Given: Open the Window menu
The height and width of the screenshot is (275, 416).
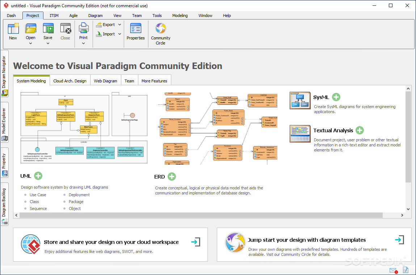Looking at the screenshot, I should tap(205, 16).
